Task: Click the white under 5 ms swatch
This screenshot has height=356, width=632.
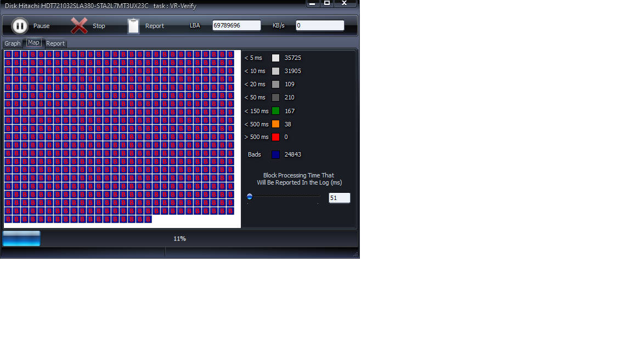Action: (x=276, y=58)
